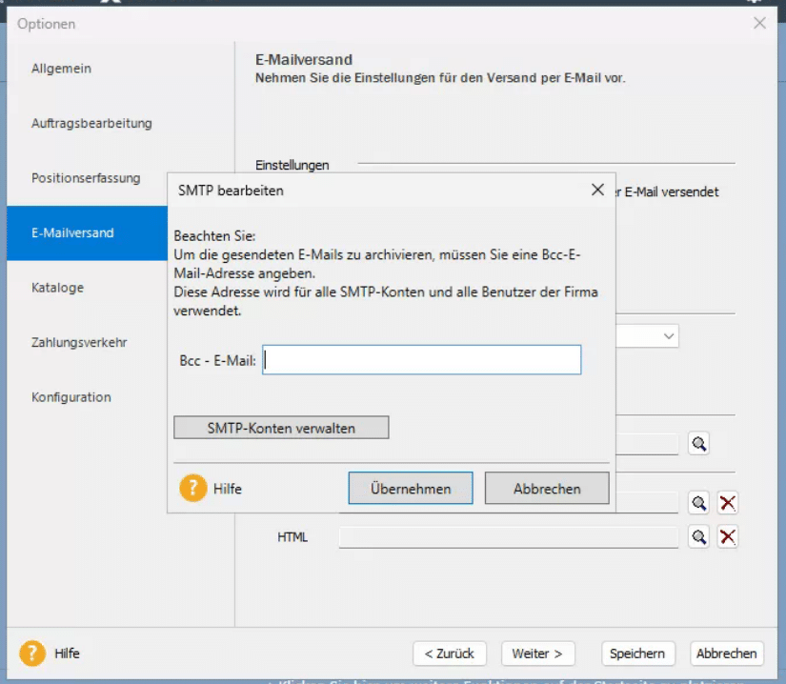
Task: Click Abbrechen in the SMTP dialog
Action: [547, 489]
